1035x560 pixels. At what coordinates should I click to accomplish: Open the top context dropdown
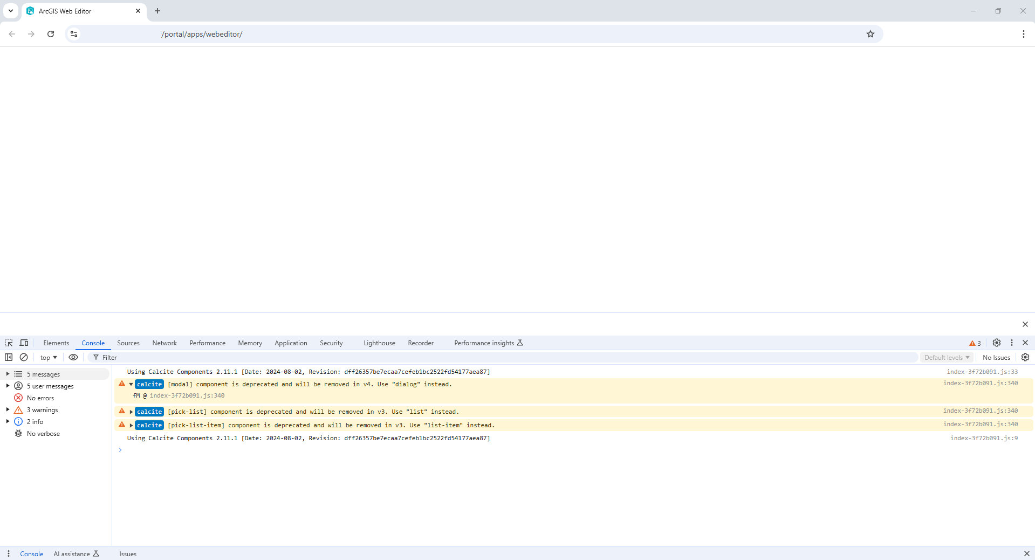click(49, 357)
